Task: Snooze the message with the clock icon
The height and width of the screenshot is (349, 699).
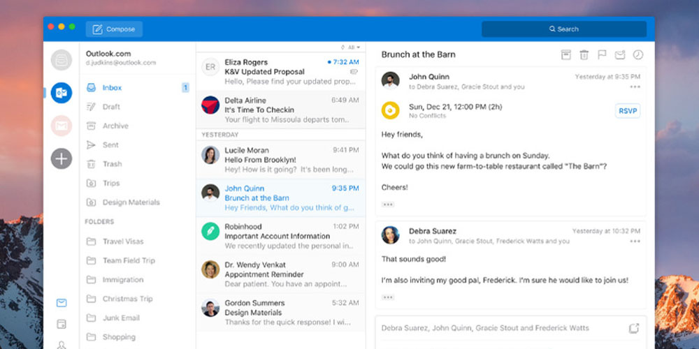Action: (637, 55)
